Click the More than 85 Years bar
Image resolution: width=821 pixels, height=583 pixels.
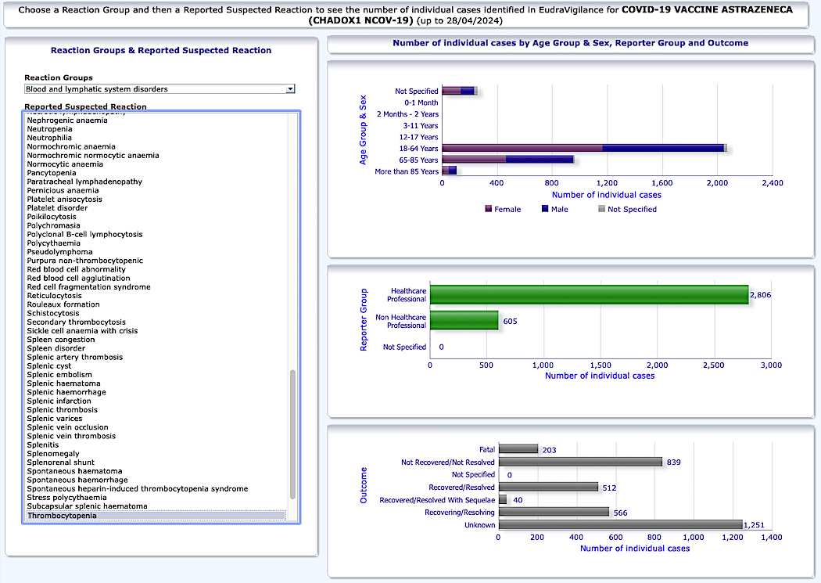450,171
